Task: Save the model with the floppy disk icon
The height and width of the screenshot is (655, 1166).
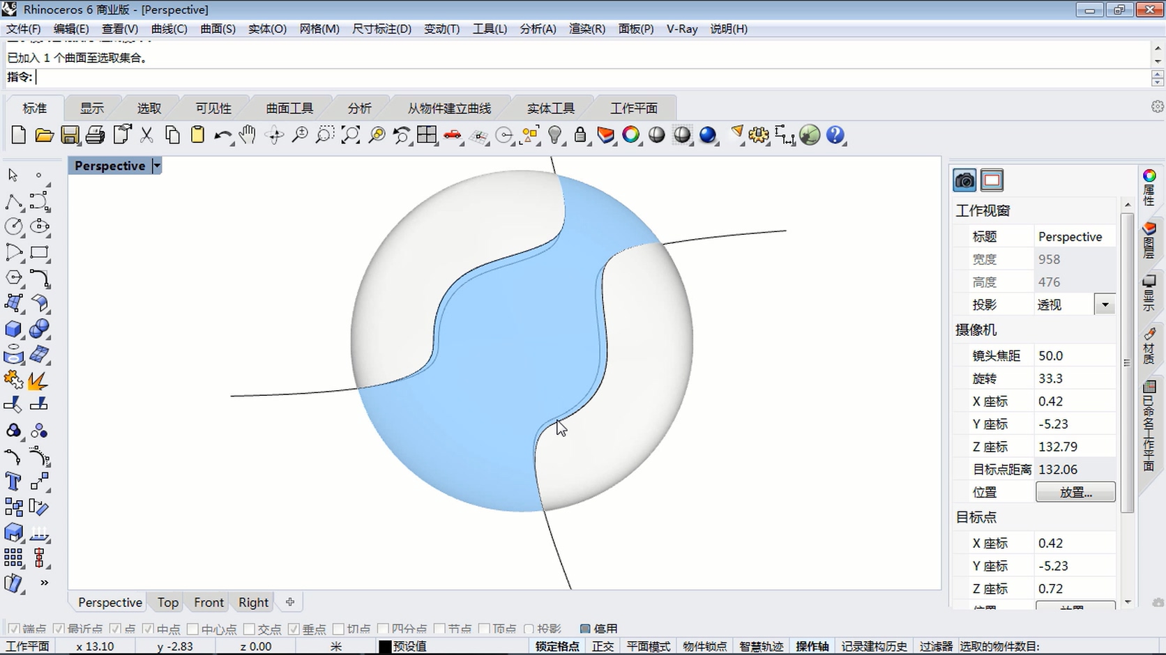Action: [70, 135]
